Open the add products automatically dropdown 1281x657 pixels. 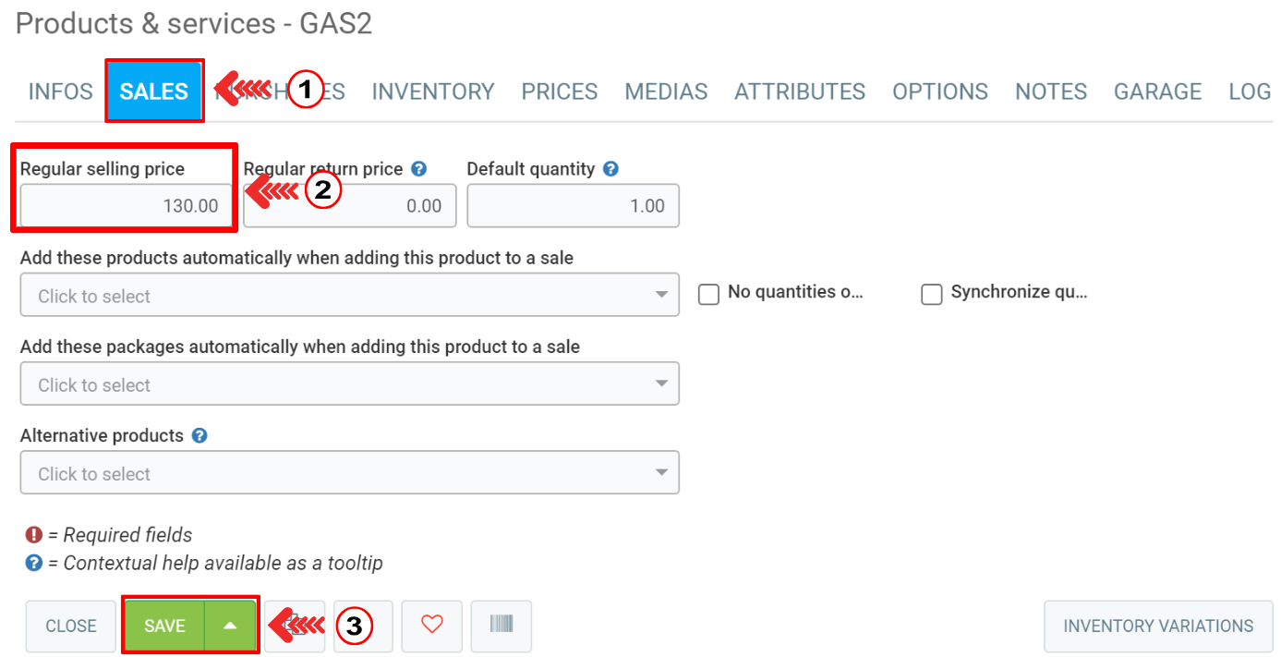click(349, 296)
